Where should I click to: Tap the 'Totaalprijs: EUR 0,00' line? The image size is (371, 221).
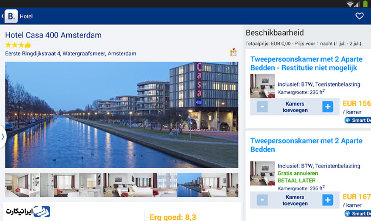pyautogui.click(x=303, y=44)
